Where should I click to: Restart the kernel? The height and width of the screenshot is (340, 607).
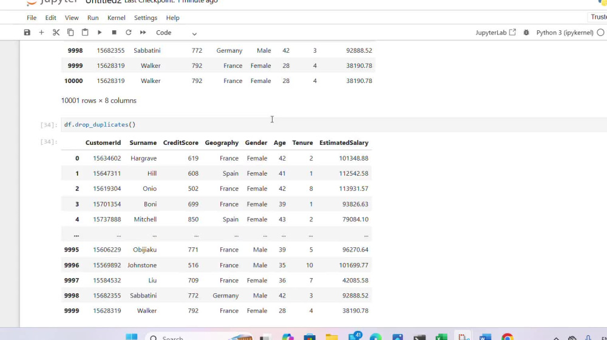tap(129, 33)
